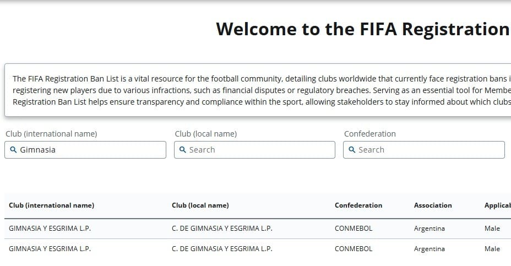Screen dimensions: 511x266
Task: Click into the Confederation search box
Action: [x=428, y=150]
